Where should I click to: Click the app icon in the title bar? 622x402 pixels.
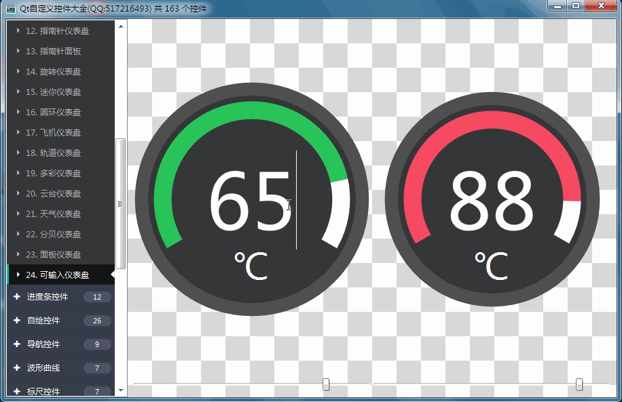(10, 7)
